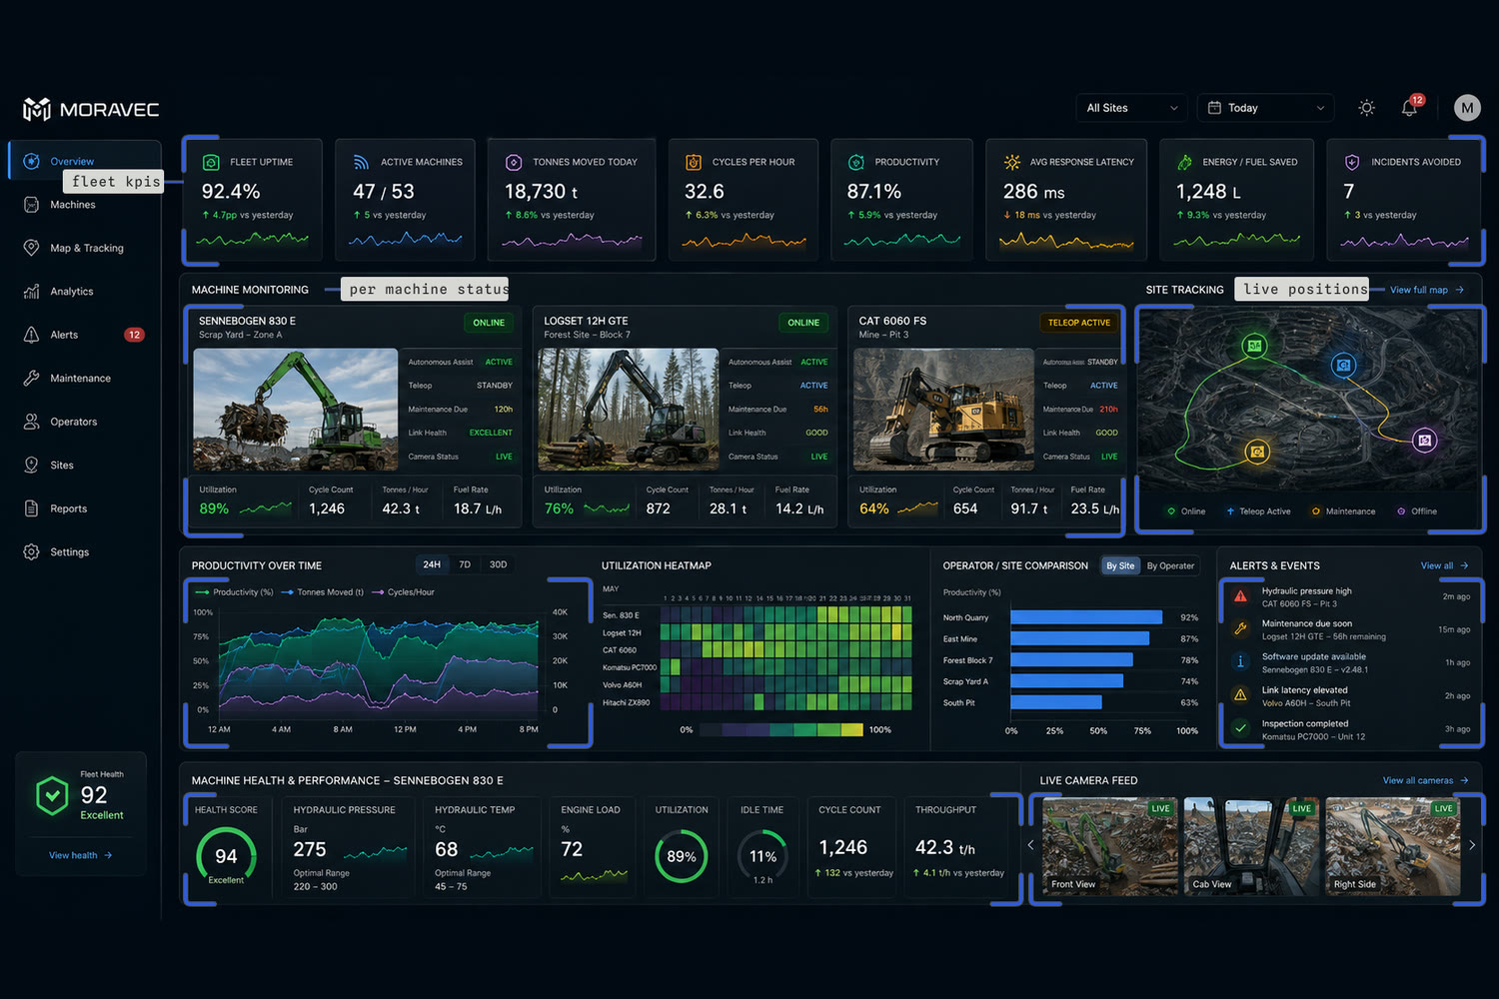Open notifications bell with 12 badge
This screenshot has width=1499, height=999.
[1410, 107]
